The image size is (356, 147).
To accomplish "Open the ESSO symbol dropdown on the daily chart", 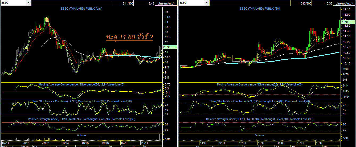I will point(28,3).
